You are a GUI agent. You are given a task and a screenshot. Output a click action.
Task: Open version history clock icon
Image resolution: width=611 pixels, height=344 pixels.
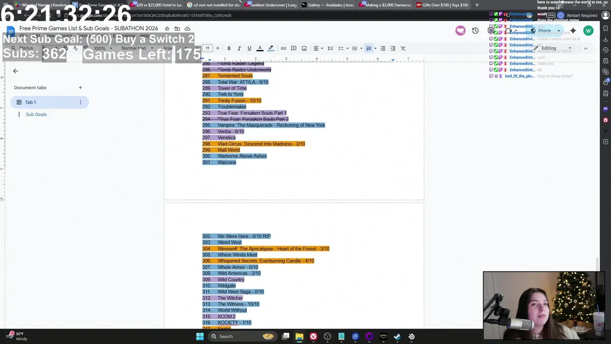(x=475, y=31)
